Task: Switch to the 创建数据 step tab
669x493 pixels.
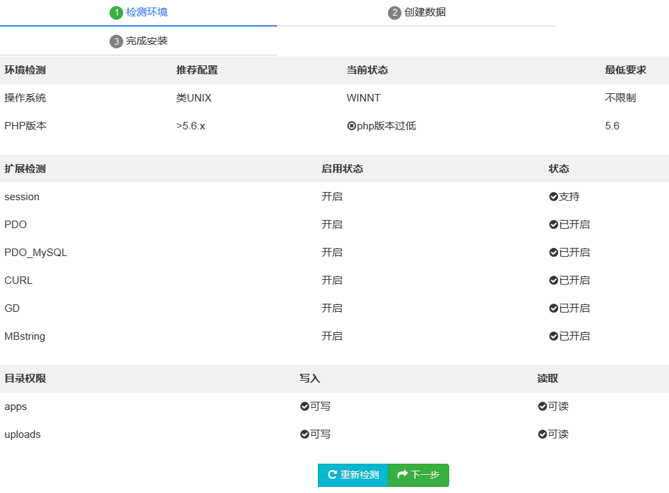Action: click(417, 12)
